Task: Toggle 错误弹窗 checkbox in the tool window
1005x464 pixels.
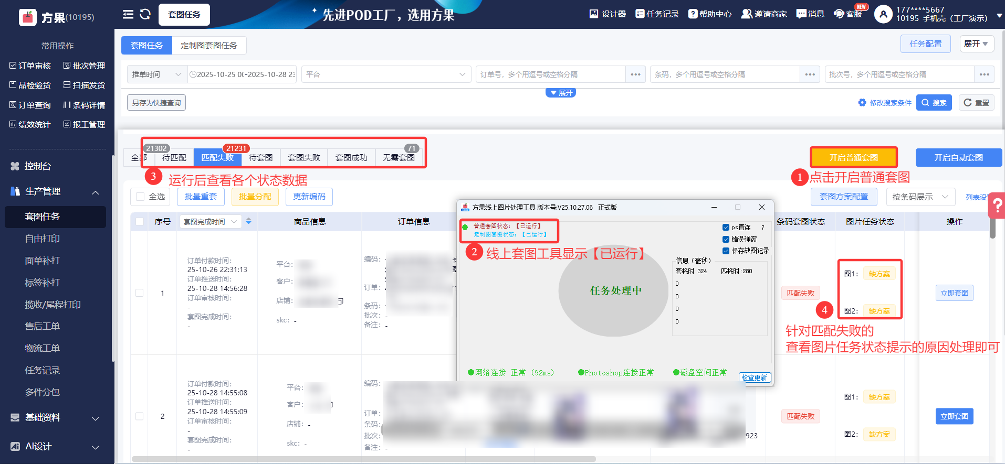Action: click(x=726, y=239)
